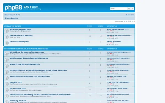View latest post icon in Anfänge der Angestelltenbewegung row
This screenshot has height=103, width=165.
113,54
